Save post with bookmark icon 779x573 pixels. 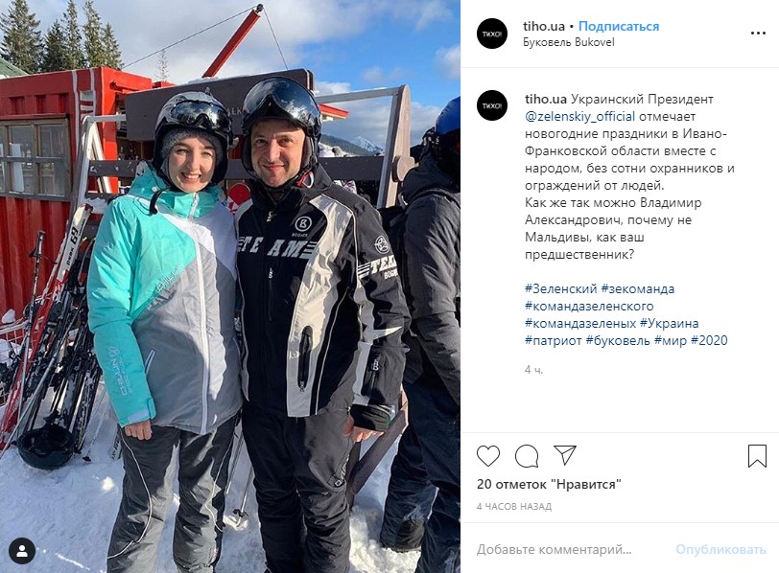click(x=757, y=455)
